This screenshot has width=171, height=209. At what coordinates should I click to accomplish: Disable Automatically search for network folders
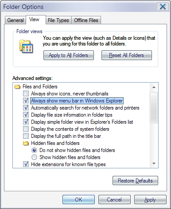pos(26,108)
